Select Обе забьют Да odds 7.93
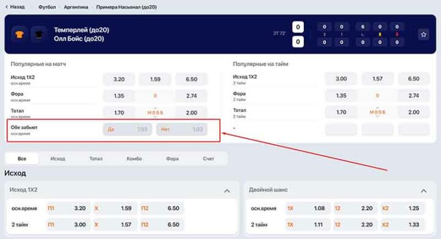This screenshot has width=441, height=239. (x=127, y=129)
